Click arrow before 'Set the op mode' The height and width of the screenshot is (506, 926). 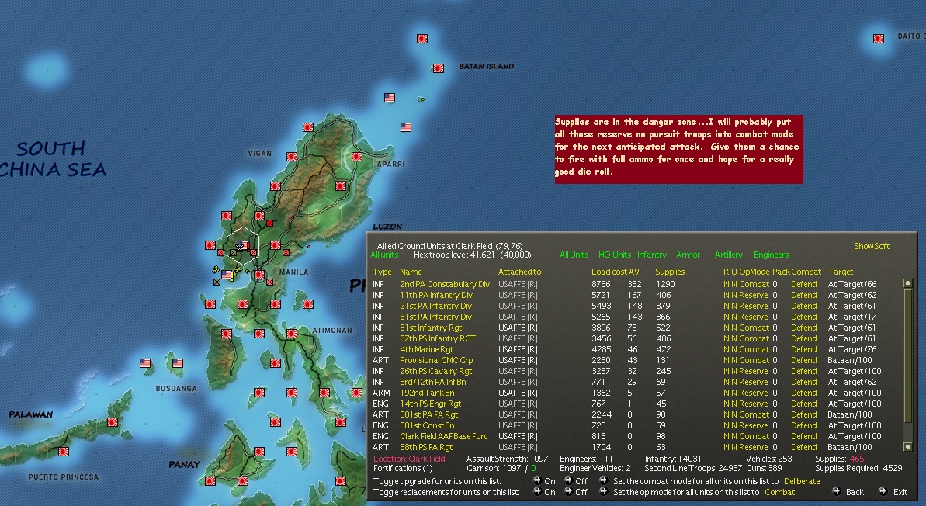pyautogui.click(x=604, y=491)
